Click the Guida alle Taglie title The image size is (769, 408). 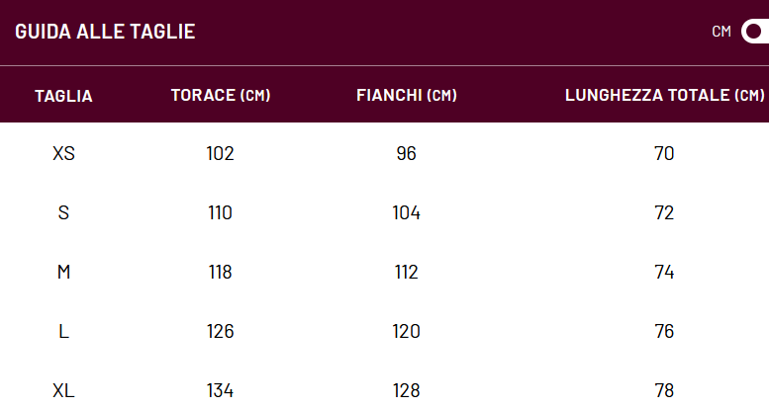(105, 32)
